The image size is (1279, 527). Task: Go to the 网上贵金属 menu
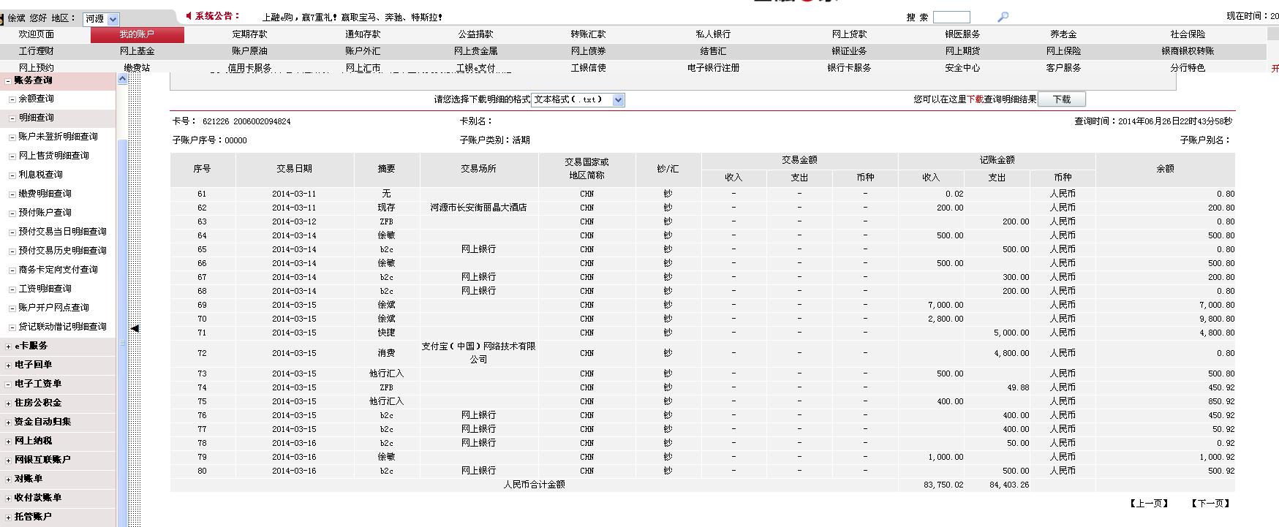(475, 51)
